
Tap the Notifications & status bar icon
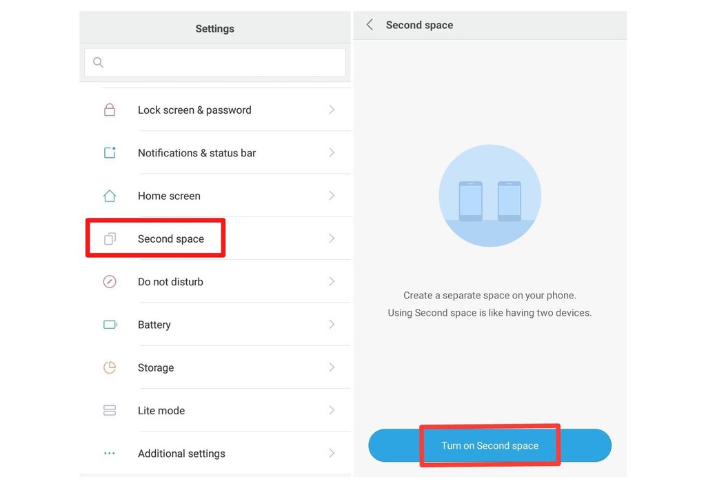click(x=110, y=153)
